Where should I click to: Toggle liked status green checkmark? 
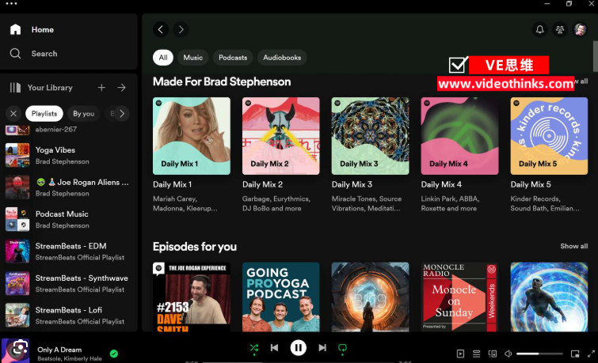pos(113,354)
